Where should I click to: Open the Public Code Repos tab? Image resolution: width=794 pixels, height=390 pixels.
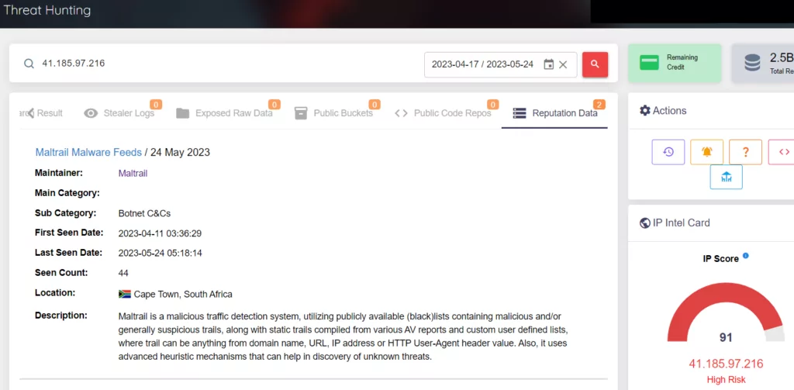click(443, 113)
